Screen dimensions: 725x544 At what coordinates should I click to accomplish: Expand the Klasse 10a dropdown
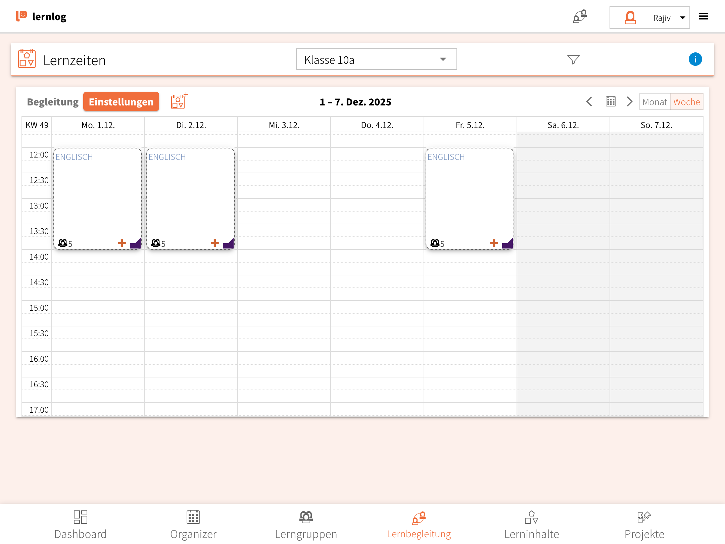point(376,59)
